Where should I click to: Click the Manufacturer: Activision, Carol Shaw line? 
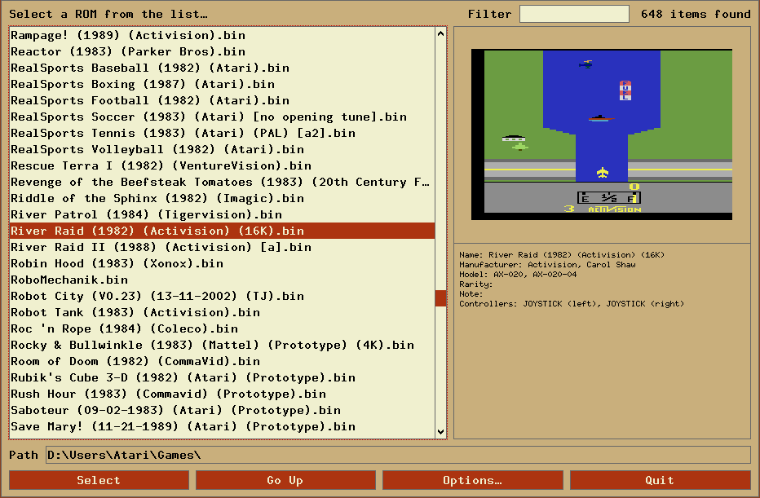547,265
